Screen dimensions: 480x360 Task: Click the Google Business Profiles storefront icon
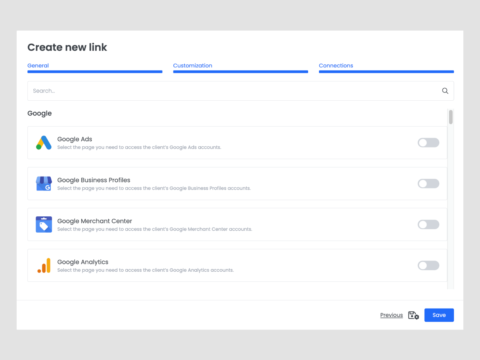click(x=44, y=184)
